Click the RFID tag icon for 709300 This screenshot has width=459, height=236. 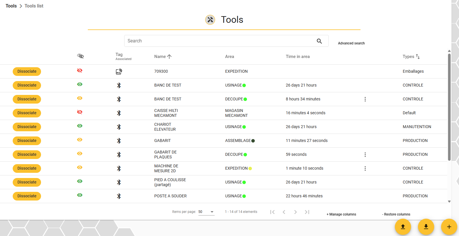coord(119,72)
